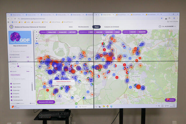Expand the Ocorrências filter section
Screen dimensions: 186x124
[x=20, y=57]
